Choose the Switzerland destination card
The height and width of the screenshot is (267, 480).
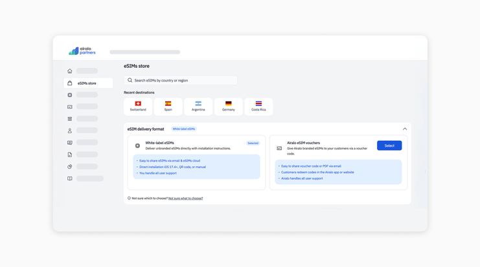(x=138, y=106)
